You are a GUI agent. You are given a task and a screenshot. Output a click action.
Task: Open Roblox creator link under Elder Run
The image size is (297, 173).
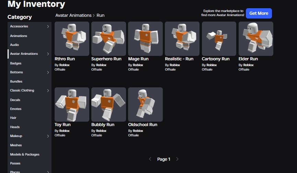[x=248, y=65]
